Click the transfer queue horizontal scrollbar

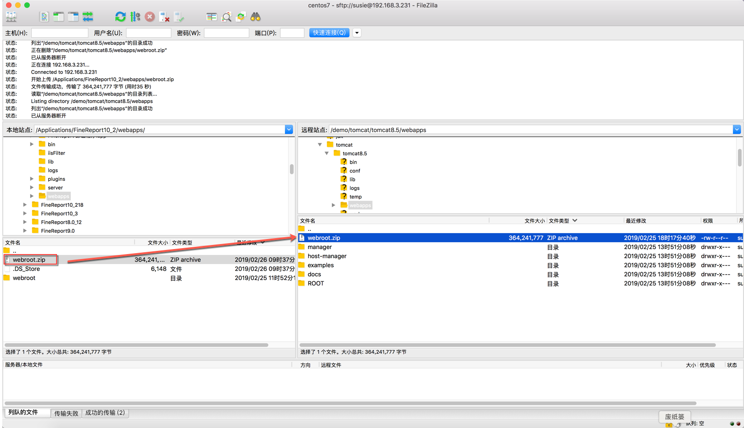tap(350, 403)
